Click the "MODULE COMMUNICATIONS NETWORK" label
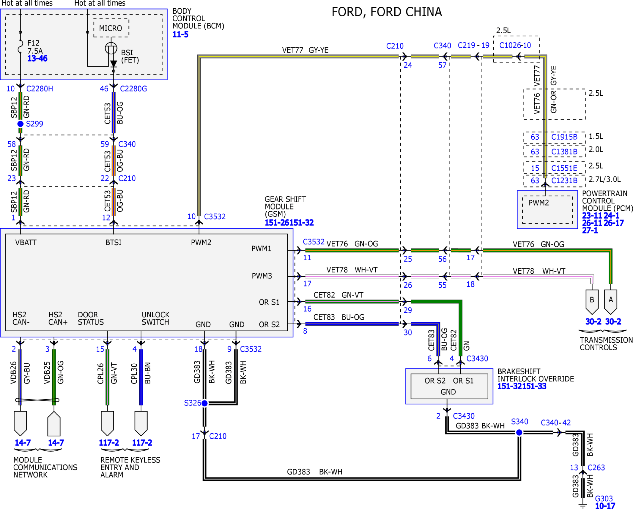The height and width of the screenshot is (509, 633). (45, 467)
